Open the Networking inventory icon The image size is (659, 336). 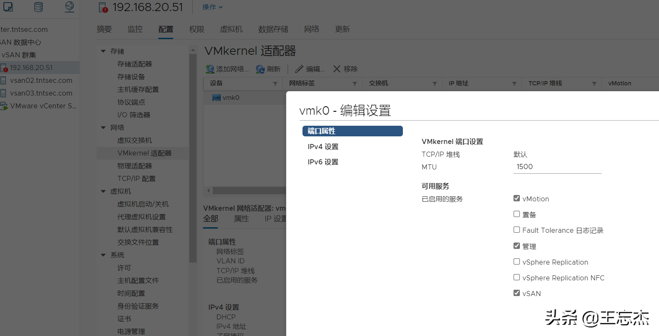click(70, 6)
